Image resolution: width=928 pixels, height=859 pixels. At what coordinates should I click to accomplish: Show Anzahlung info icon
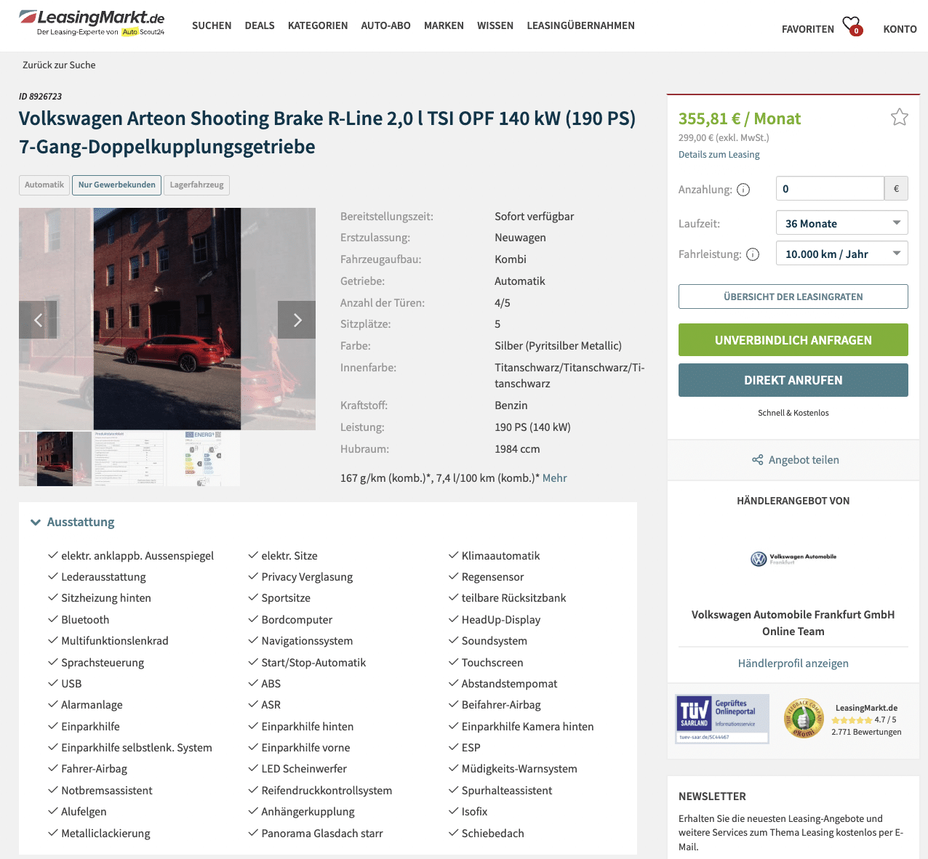743,190
